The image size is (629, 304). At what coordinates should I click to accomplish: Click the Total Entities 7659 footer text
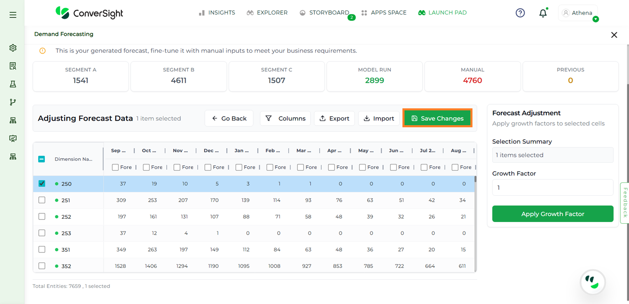[x=71, y=286]
